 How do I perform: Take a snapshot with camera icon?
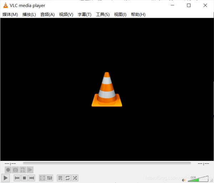[x=15, y=170]
